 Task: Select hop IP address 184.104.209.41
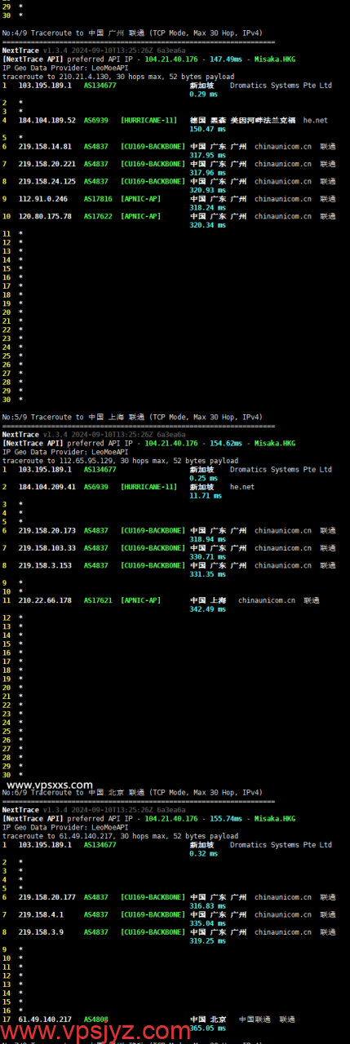click(47, 487)
